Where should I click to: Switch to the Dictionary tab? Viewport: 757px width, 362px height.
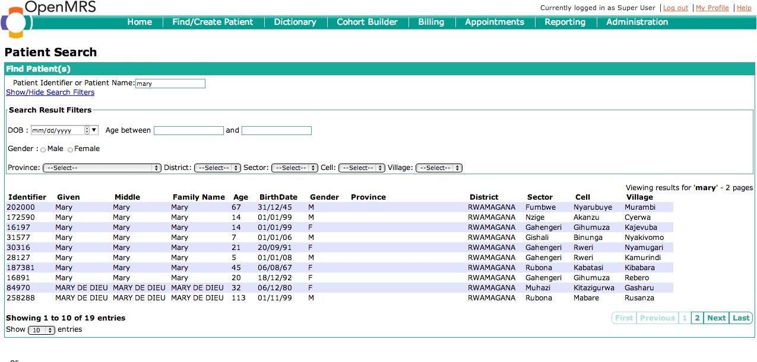294,22
